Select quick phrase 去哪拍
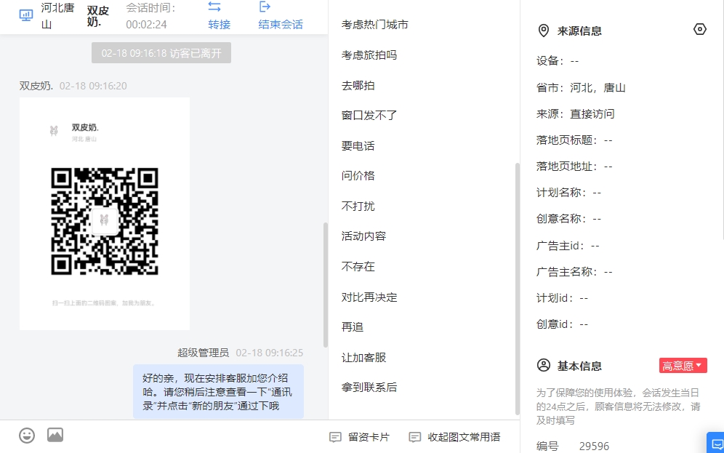The height and width of the screenshot is (453, 724). click(x=358, y=85)
